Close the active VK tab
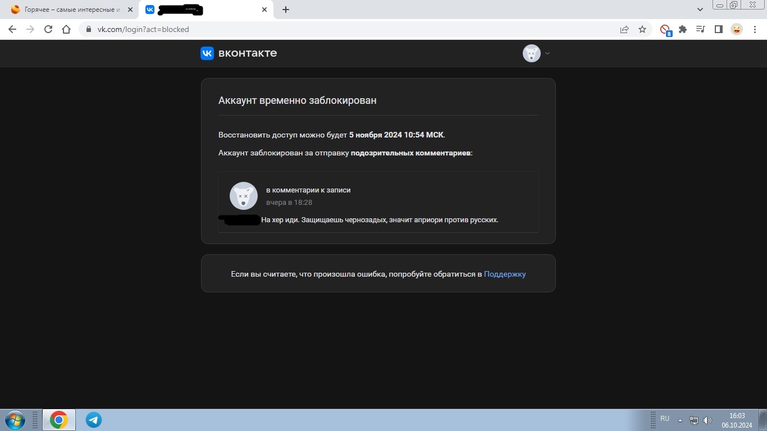 pyautogui.click(x=264, y=10)
